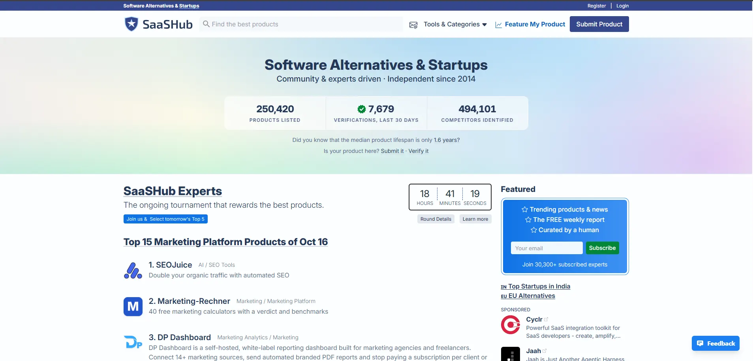Click the SEOJuice product logo
The width and height of the screenshot is (753, 361).
coord(133,270)
